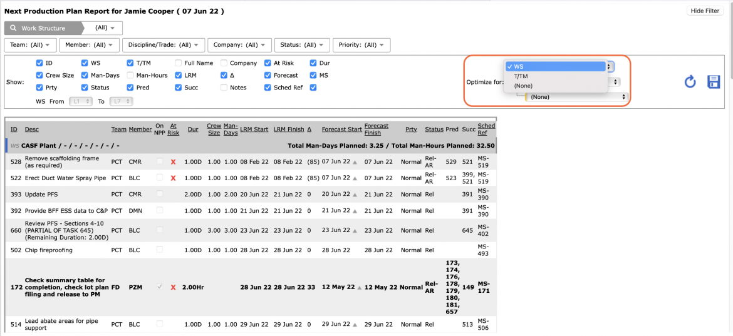
Task: Toggle the On NPP checkbox for task 393
Action: pos(160,194)
